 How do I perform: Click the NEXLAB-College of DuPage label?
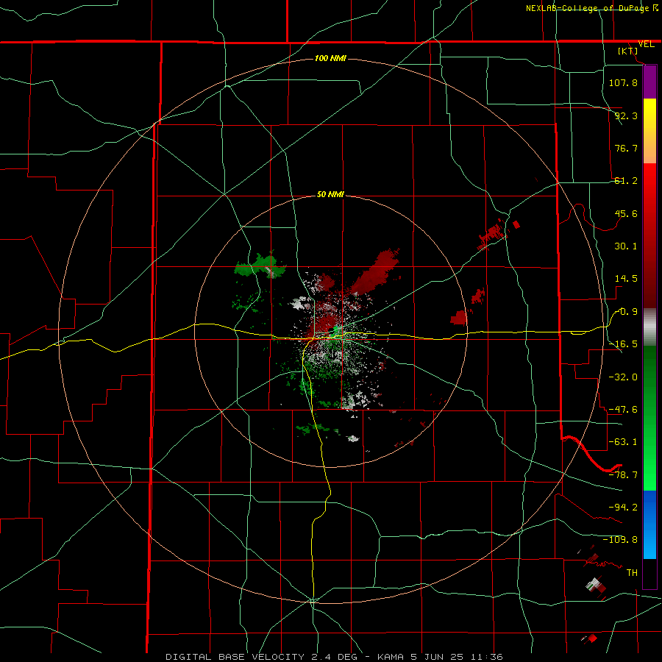(x=587, y=8)
